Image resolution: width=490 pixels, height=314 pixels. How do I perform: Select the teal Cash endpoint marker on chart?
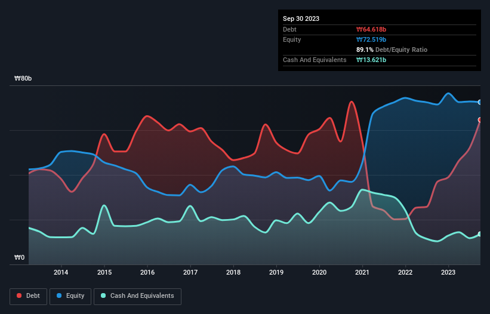(x=480, y=235)
